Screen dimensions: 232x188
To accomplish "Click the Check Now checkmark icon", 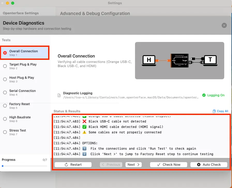I will 159,165.
